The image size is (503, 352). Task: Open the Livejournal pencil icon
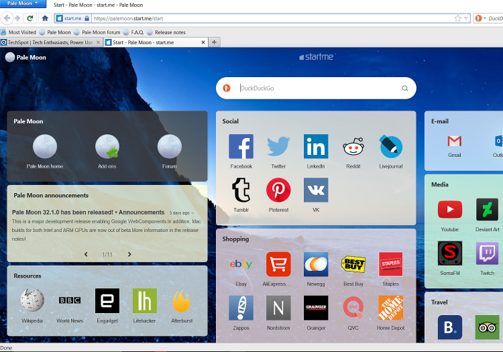[391, 147]
